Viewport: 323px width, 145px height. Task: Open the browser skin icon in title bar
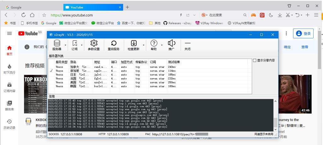(x=289, y=6)
